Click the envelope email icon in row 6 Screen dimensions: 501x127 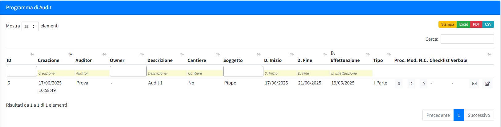(x=474, y=84)
